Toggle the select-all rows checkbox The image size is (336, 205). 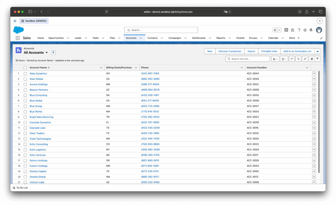coord(25,67)
